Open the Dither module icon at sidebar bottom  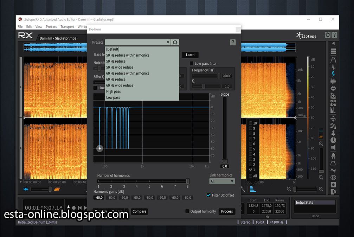point(333,192)
